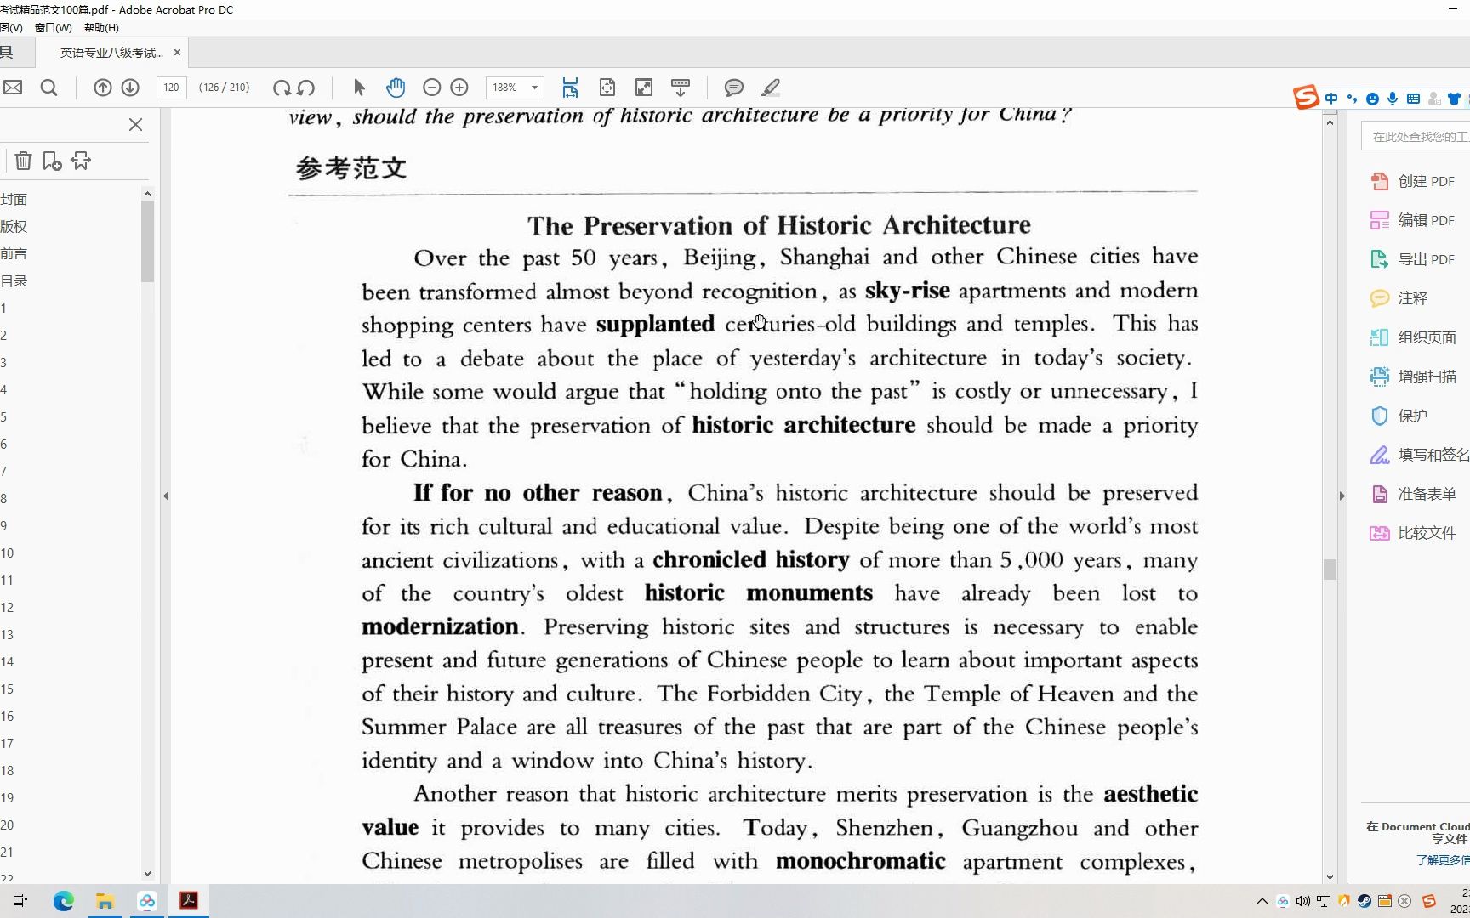Click the 了解更多信息 link
Screen dimensions: 1470x918
tap(1443, 860)
